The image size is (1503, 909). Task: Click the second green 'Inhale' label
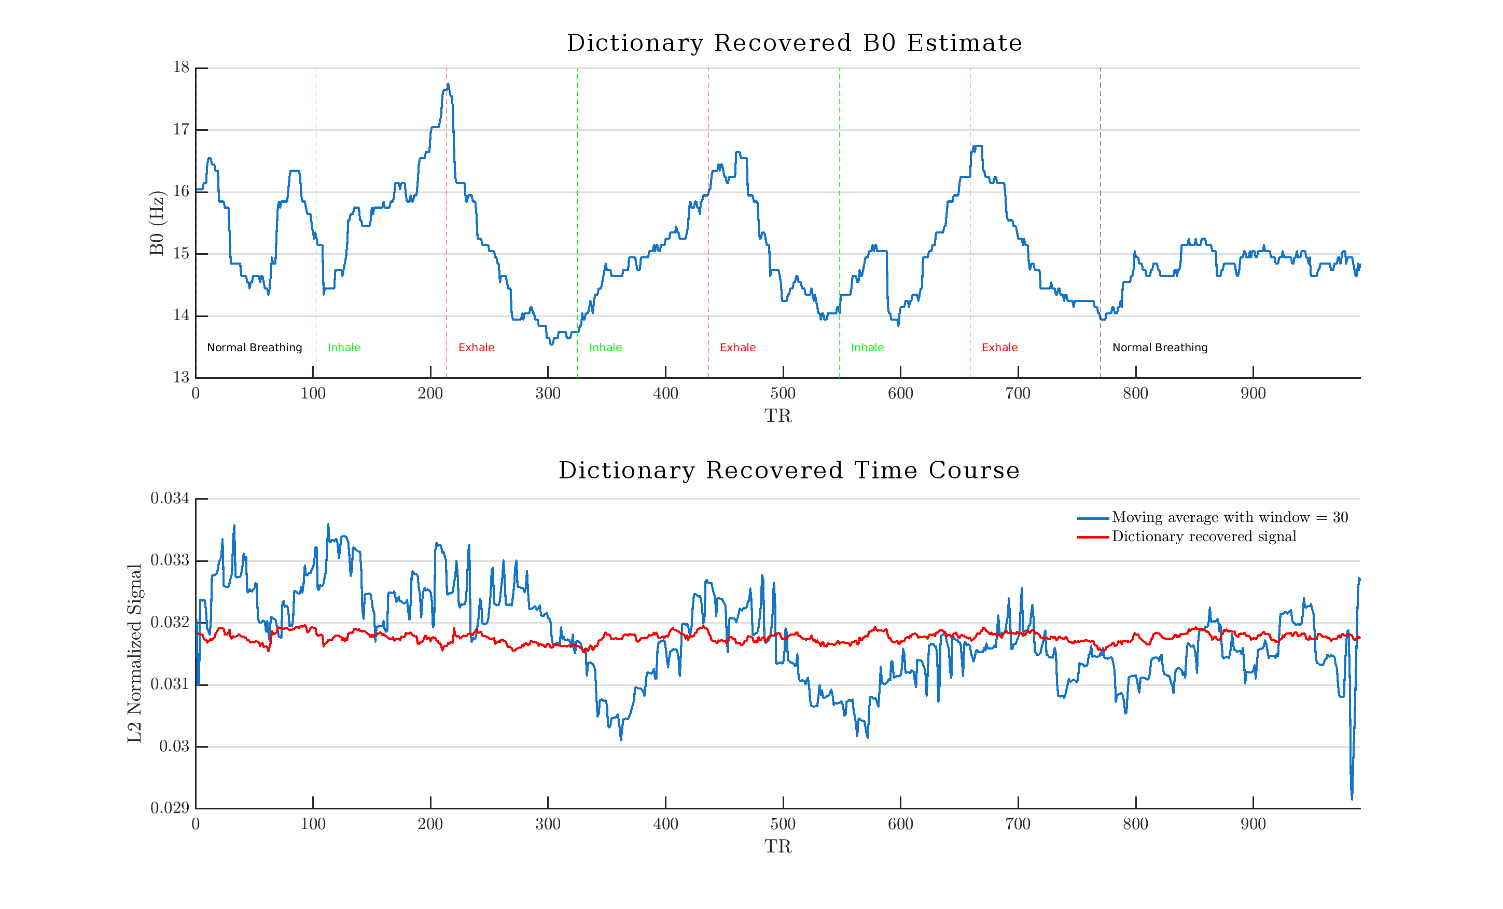click(x=605, y=348)
